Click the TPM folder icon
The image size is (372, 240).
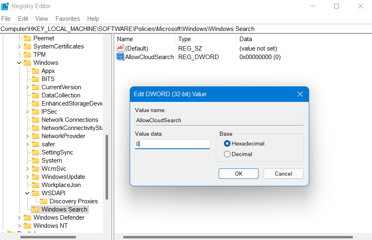pyautogui.click(x=27, y=55)
